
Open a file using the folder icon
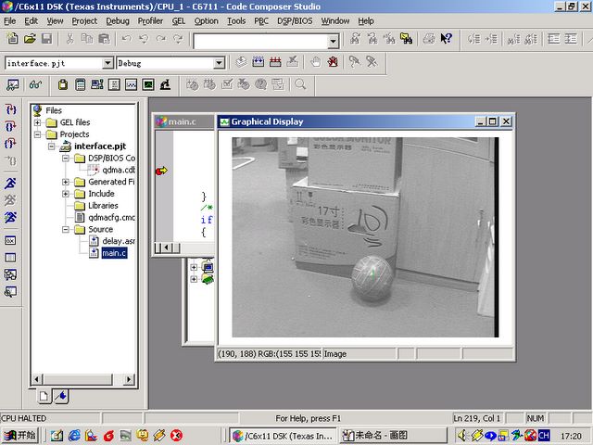point(30,39)
